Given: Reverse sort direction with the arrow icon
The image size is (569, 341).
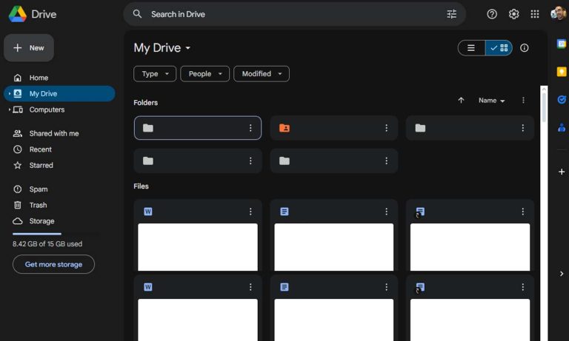Looking at the screenshot, I should (461, 101).
